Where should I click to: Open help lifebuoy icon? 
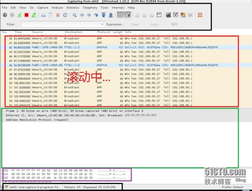coord(200,15)
